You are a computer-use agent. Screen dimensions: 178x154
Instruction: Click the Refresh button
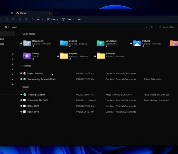tap(152, 27)
